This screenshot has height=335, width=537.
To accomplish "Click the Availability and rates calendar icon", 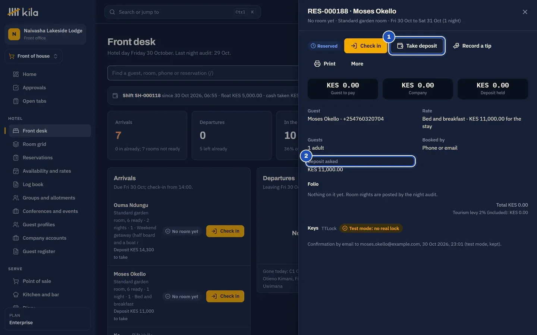I will click(x=16, y=171).
